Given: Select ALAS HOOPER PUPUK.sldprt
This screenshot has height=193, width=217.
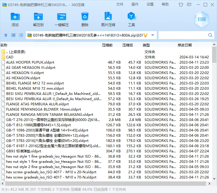Looking at the screenshot, I should click(106, 62).
